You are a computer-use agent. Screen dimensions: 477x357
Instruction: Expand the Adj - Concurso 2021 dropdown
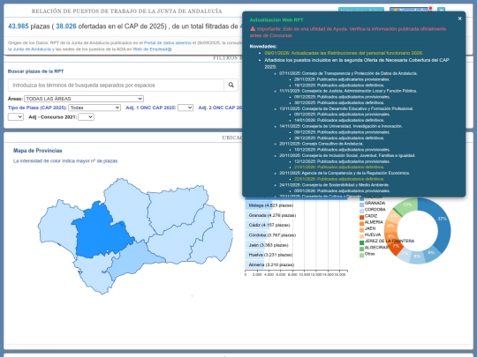point(86,117)
